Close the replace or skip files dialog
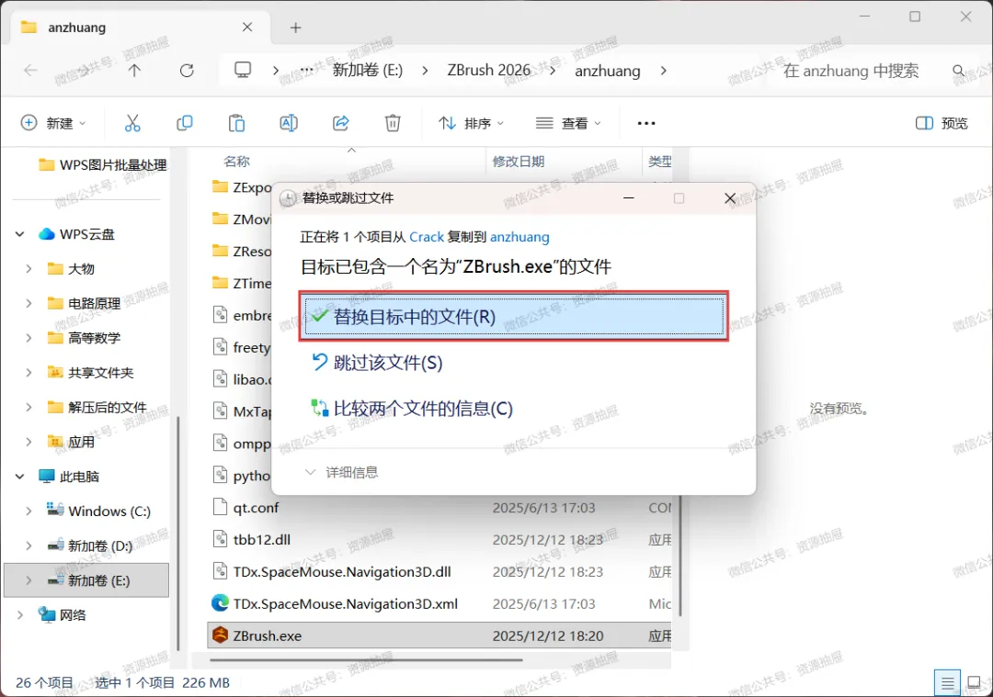 (x=729, y=198)
